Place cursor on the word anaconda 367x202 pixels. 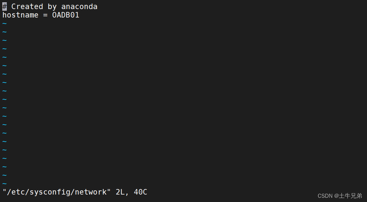click(79, 6)
